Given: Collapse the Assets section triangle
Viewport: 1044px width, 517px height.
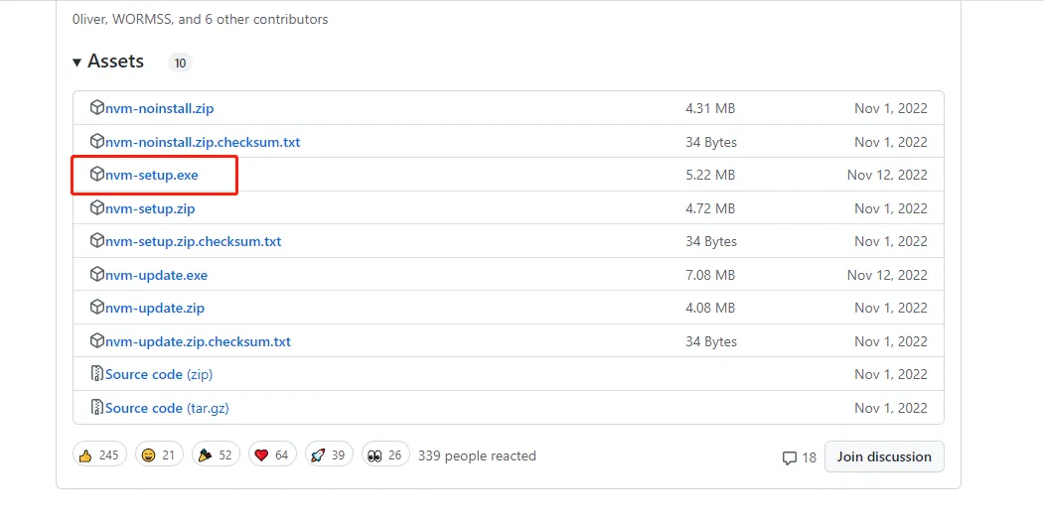Looking at the screenshot, I should tap(77, 63).
